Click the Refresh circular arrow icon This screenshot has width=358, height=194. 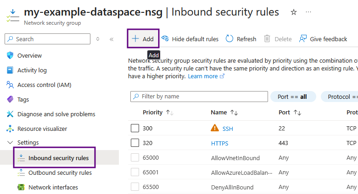[229, 39]
